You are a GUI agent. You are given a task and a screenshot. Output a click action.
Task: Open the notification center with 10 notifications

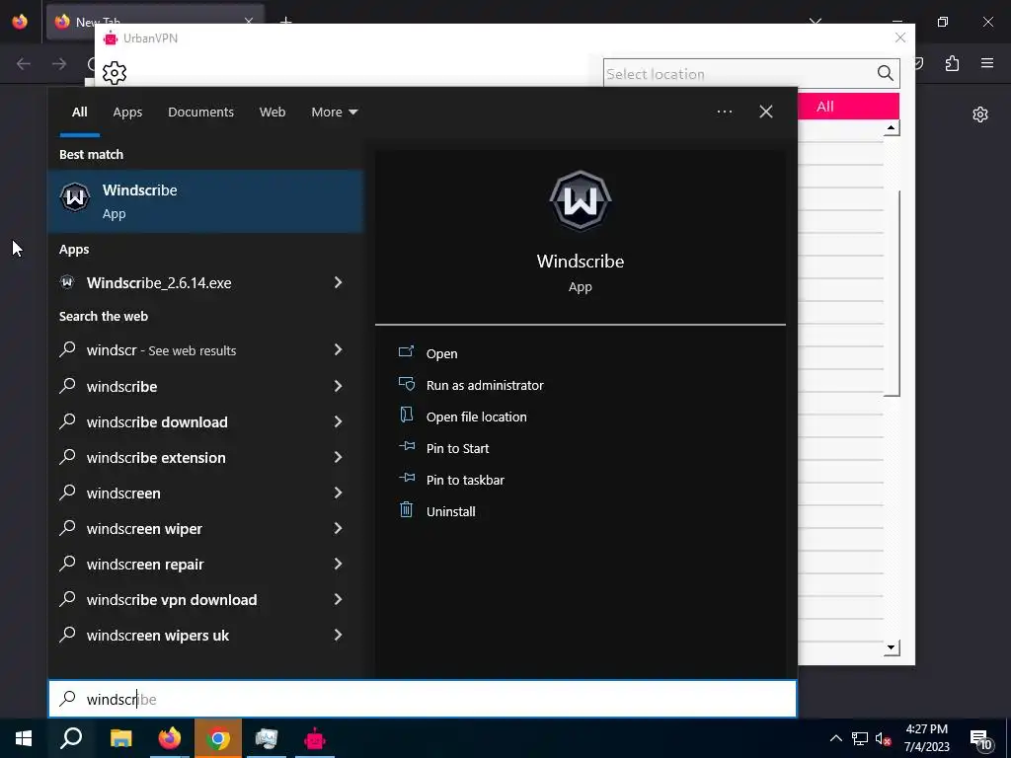tap(982, 740)
